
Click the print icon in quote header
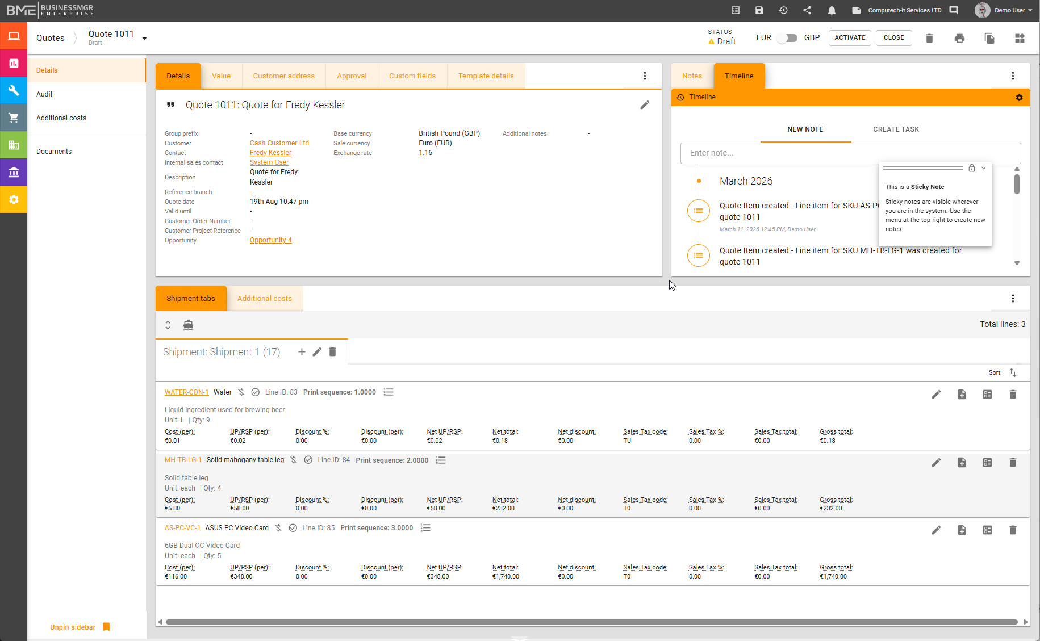click(959, 38)
